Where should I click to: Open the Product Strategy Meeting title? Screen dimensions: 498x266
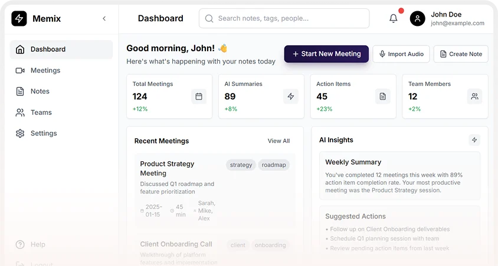(x=167, y=168)
